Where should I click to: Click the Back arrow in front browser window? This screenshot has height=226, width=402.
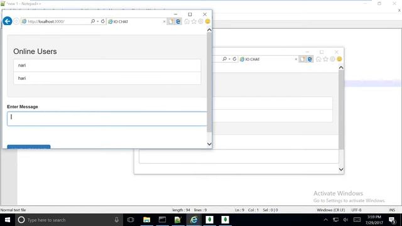click(7, 21)
